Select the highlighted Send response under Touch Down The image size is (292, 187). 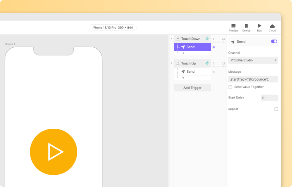click(192, 47)
